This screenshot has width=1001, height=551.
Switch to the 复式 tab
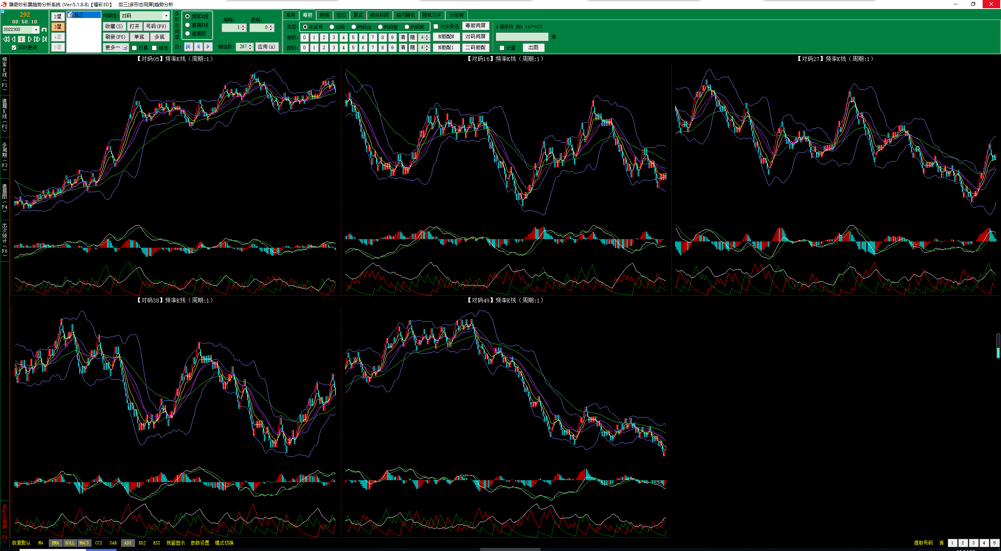click(x=358, y=15)
